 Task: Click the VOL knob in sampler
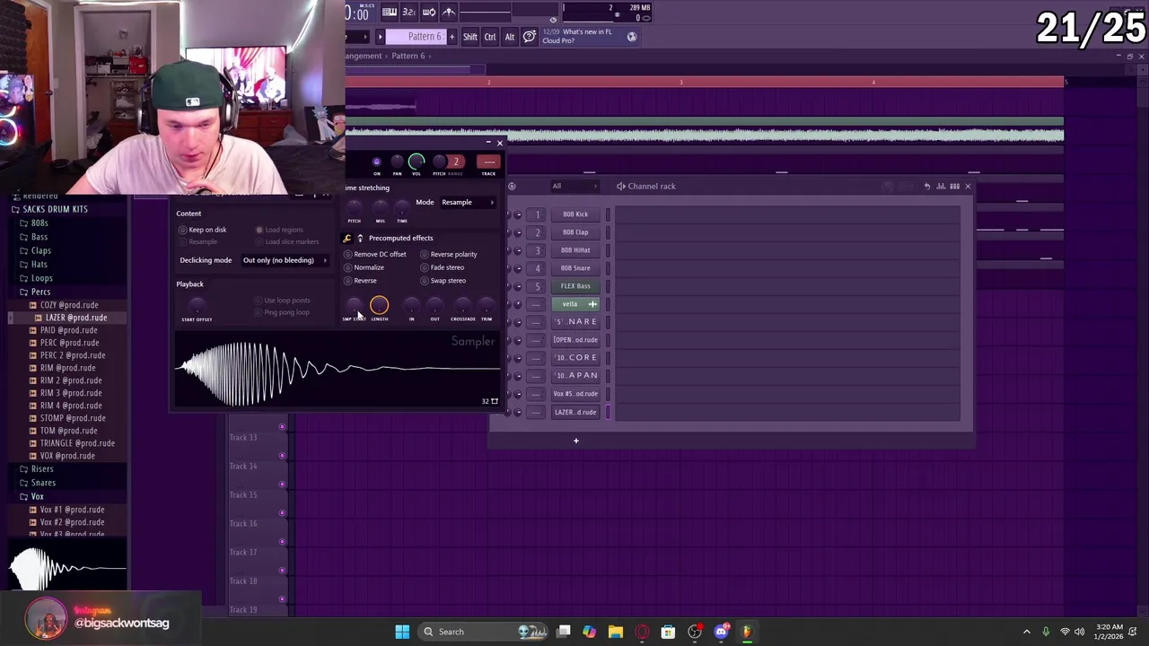(416, 161)
